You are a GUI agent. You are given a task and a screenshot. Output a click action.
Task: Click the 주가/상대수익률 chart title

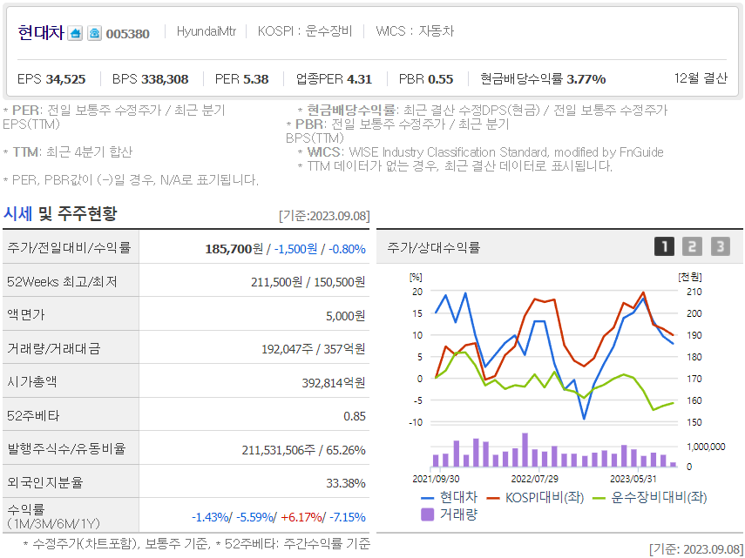click(433, 247)
